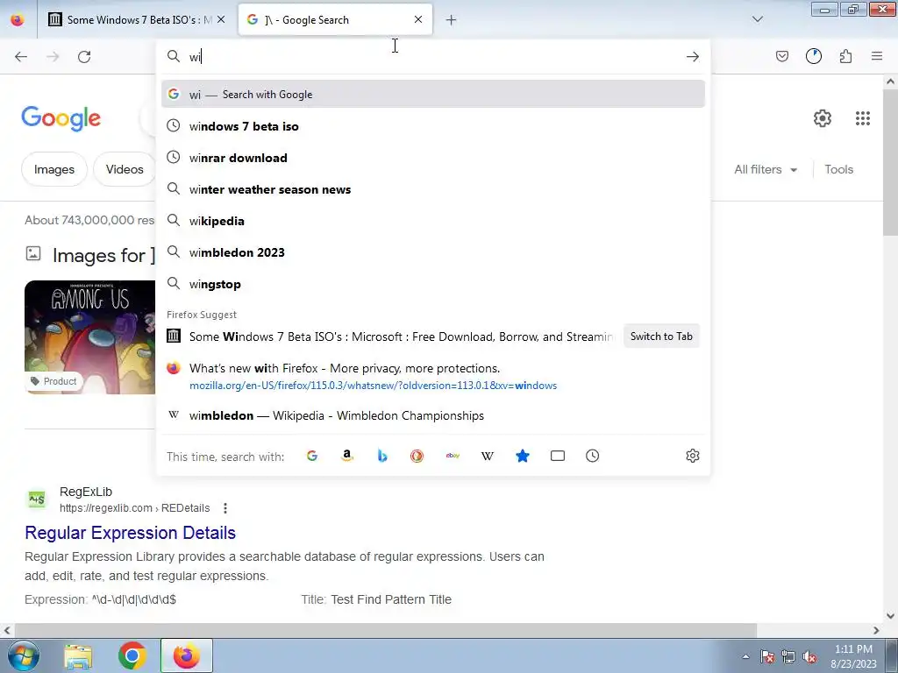
Task: Choose 'winrar download' suggestion
Action: pyautogui.click(x=433, y=158)
